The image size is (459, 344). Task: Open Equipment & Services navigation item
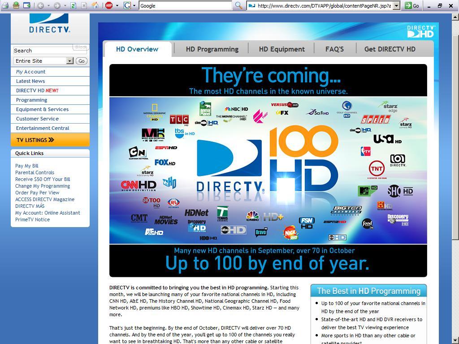click(50, 109)
